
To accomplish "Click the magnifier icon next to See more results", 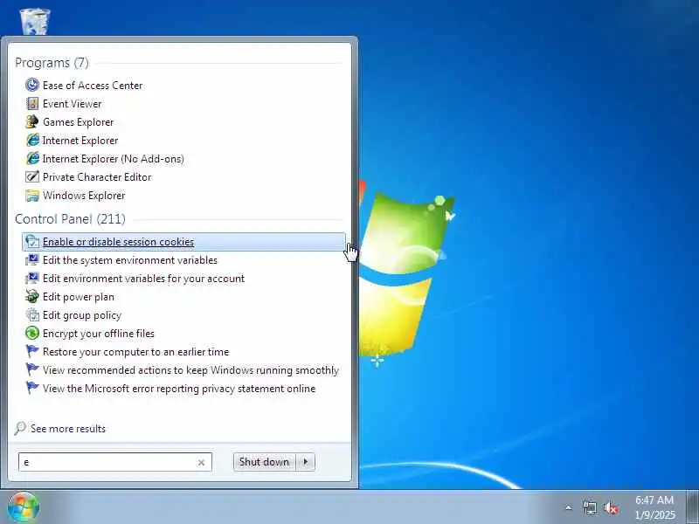I will 20,428.
